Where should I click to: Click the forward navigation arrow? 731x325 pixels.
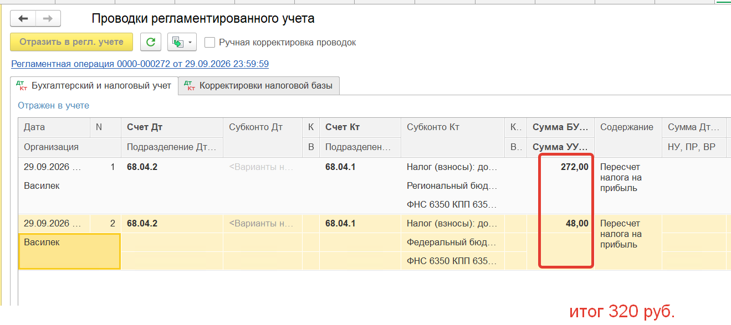(x=48, y=19)
